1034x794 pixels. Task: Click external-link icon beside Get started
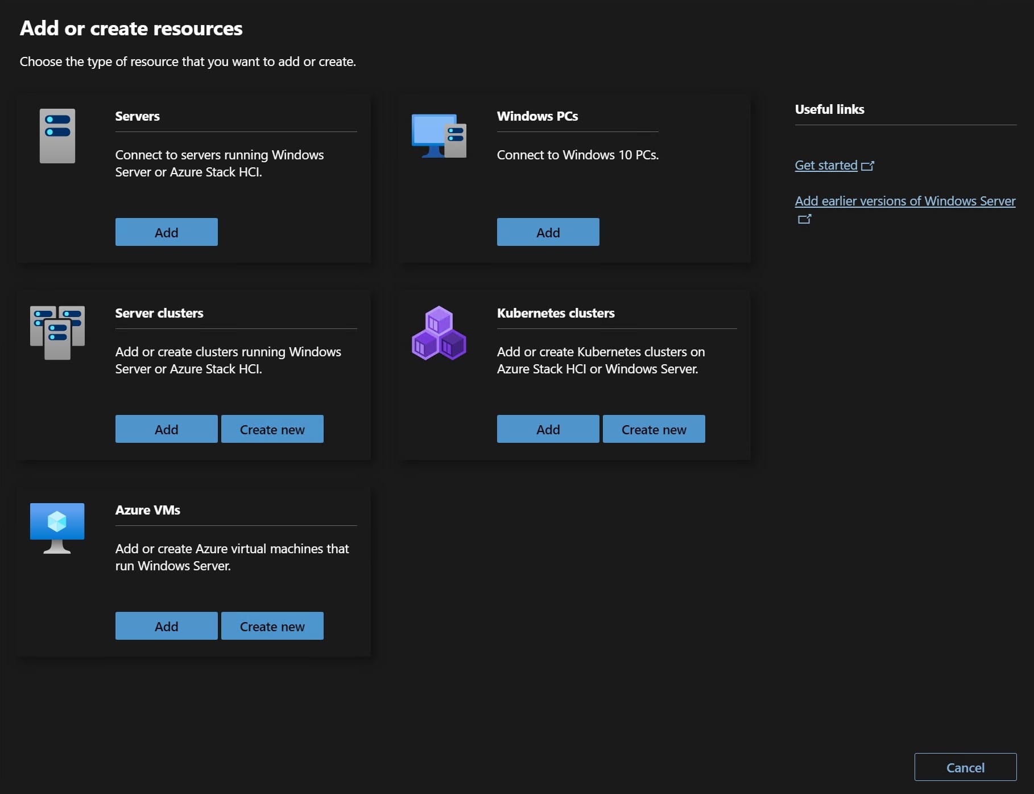click(x=867, y=166)
